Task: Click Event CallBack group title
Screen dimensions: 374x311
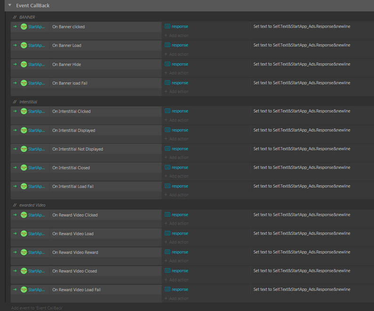Action: pyautogui.click(x=33, y=6)
